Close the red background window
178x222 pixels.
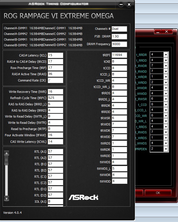tap(167, 32)
